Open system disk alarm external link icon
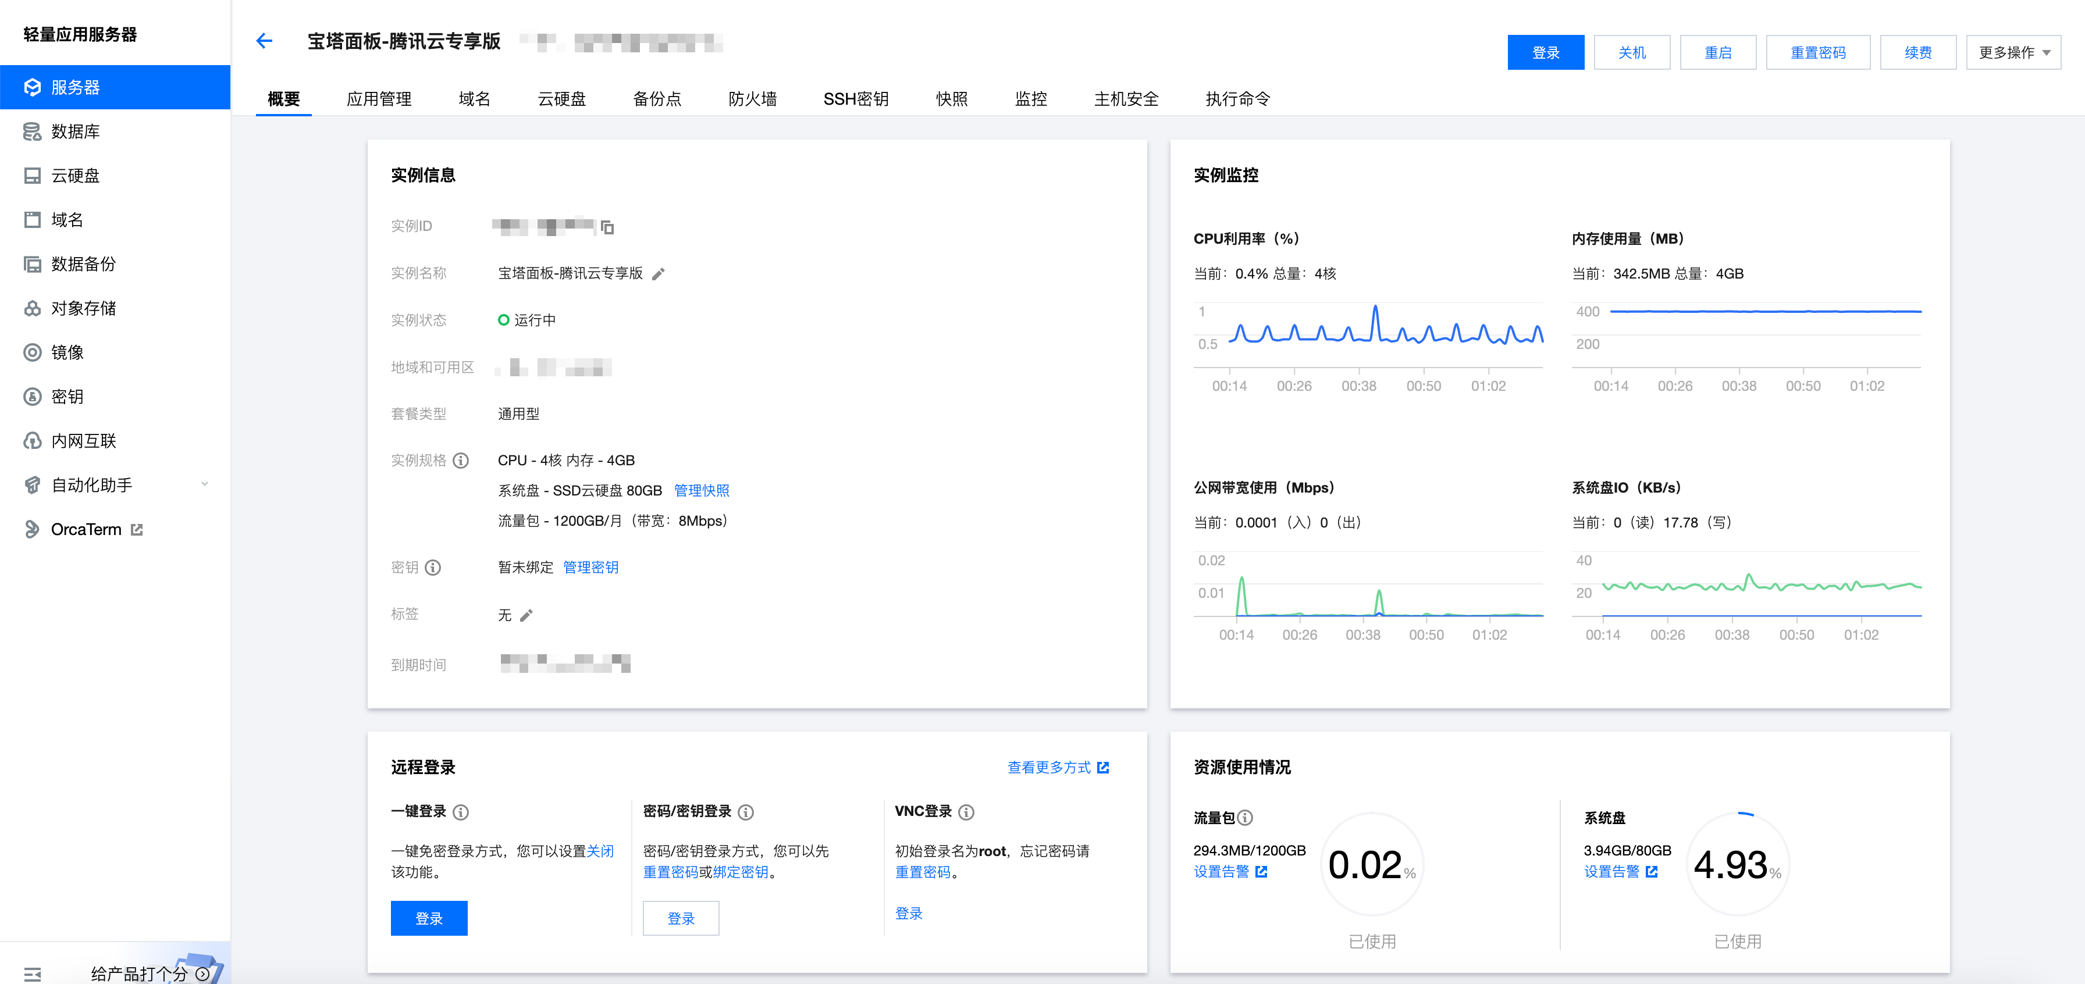 (x=1651, y=872)
